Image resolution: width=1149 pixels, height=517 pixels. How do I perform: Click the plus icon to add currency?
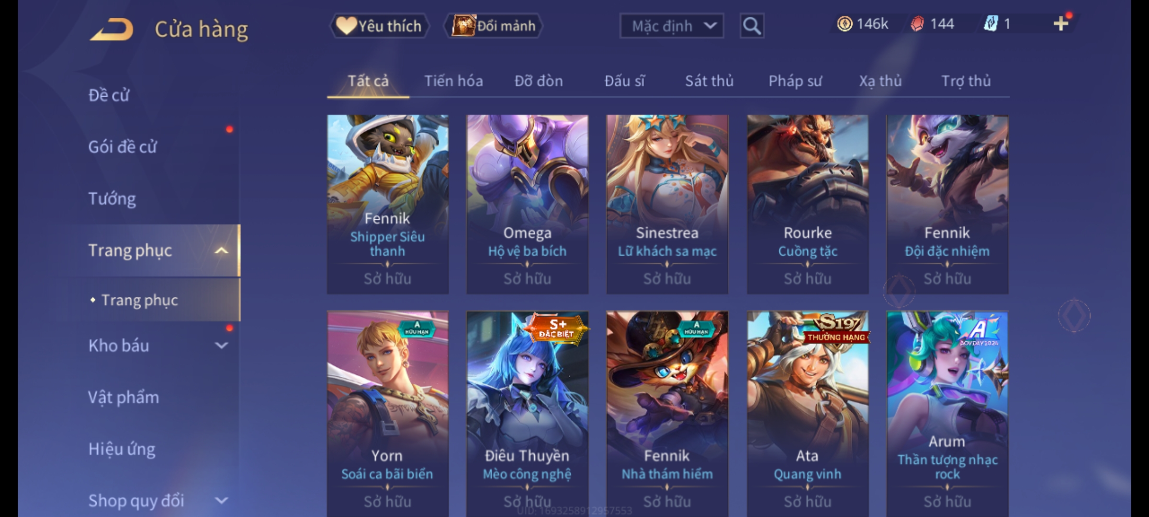[1061, 24]
